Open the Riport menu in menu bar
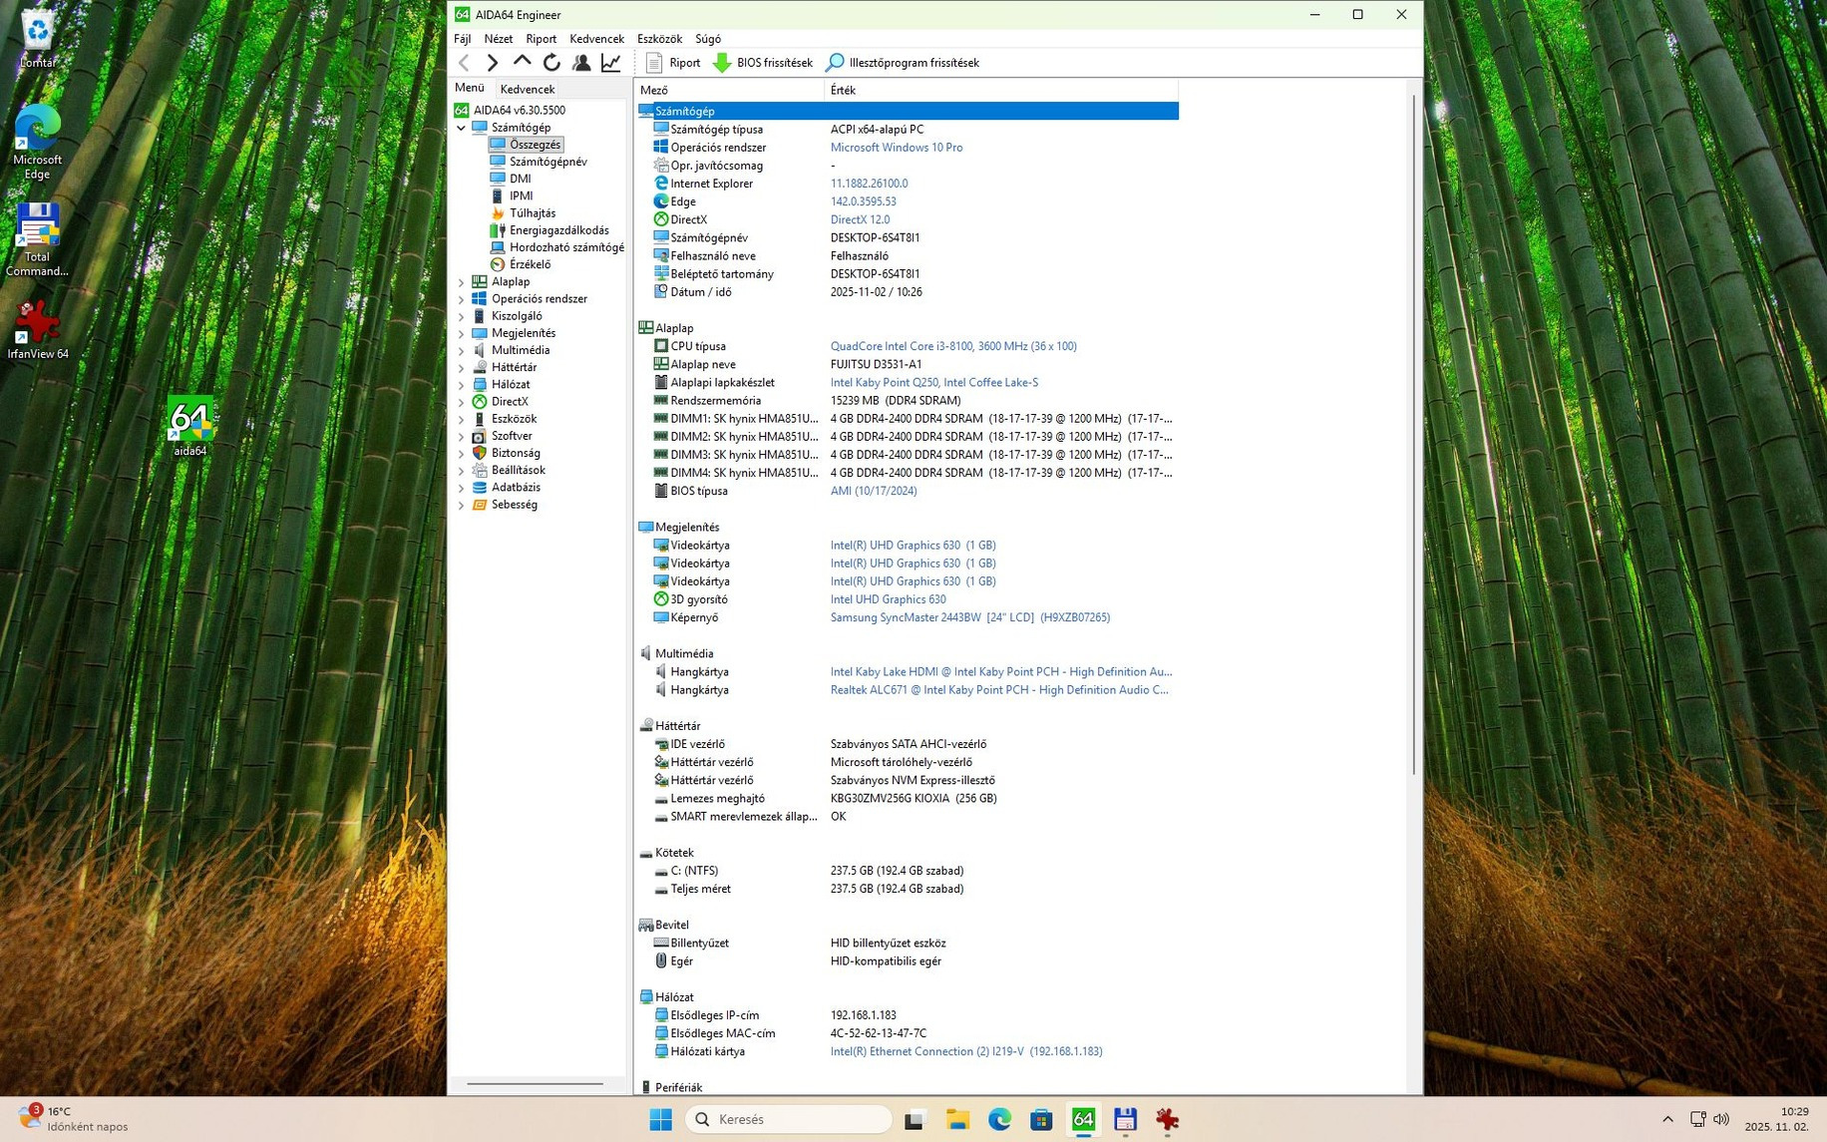1827x1142 pixels. (x=542, y=39)
